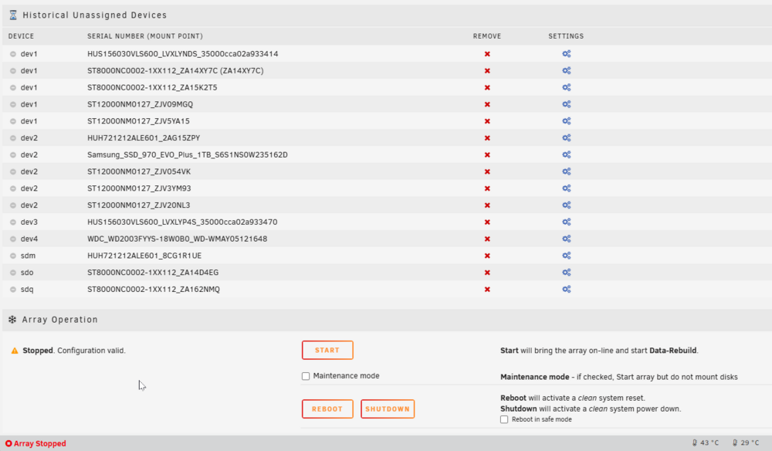
Task: Click the SETTINGS column header
Action: tap(566, 36)
